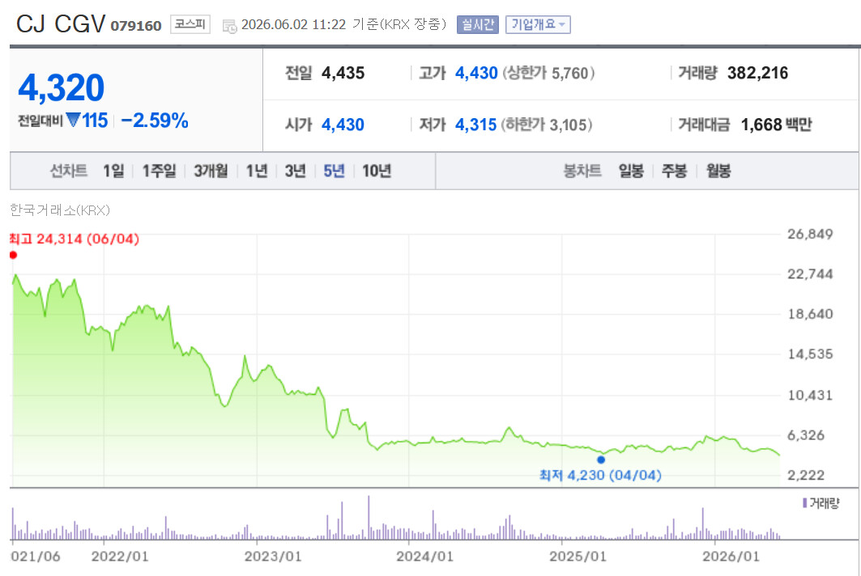Click the 거래량 value 382,216

click(x=758, y=73)
